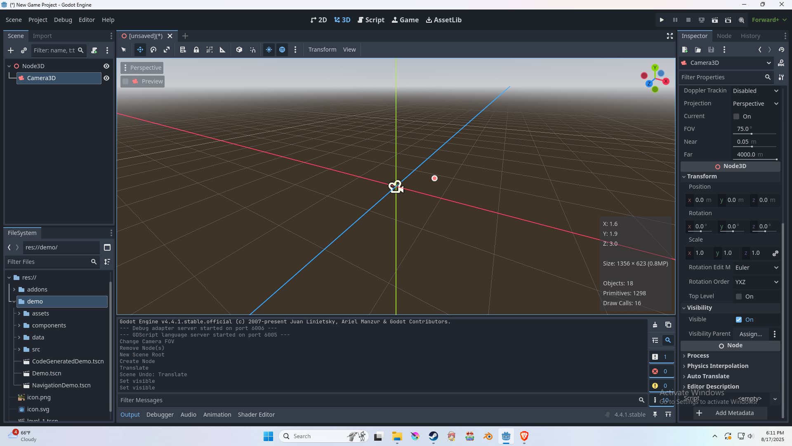Expand the Process section
Viewport: 792px width, 446px height.
[698, 356]
